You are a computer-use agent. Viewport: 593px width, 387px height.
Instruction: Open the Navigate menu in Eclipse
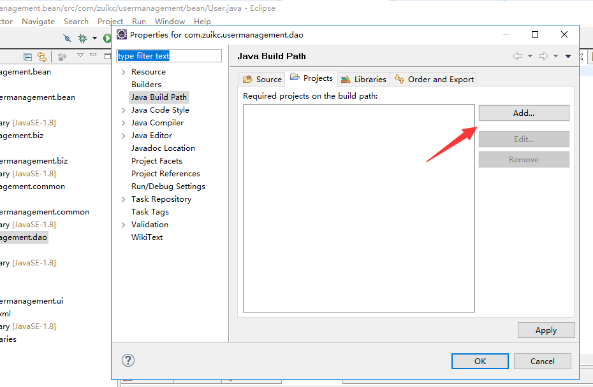pos(38,22)
